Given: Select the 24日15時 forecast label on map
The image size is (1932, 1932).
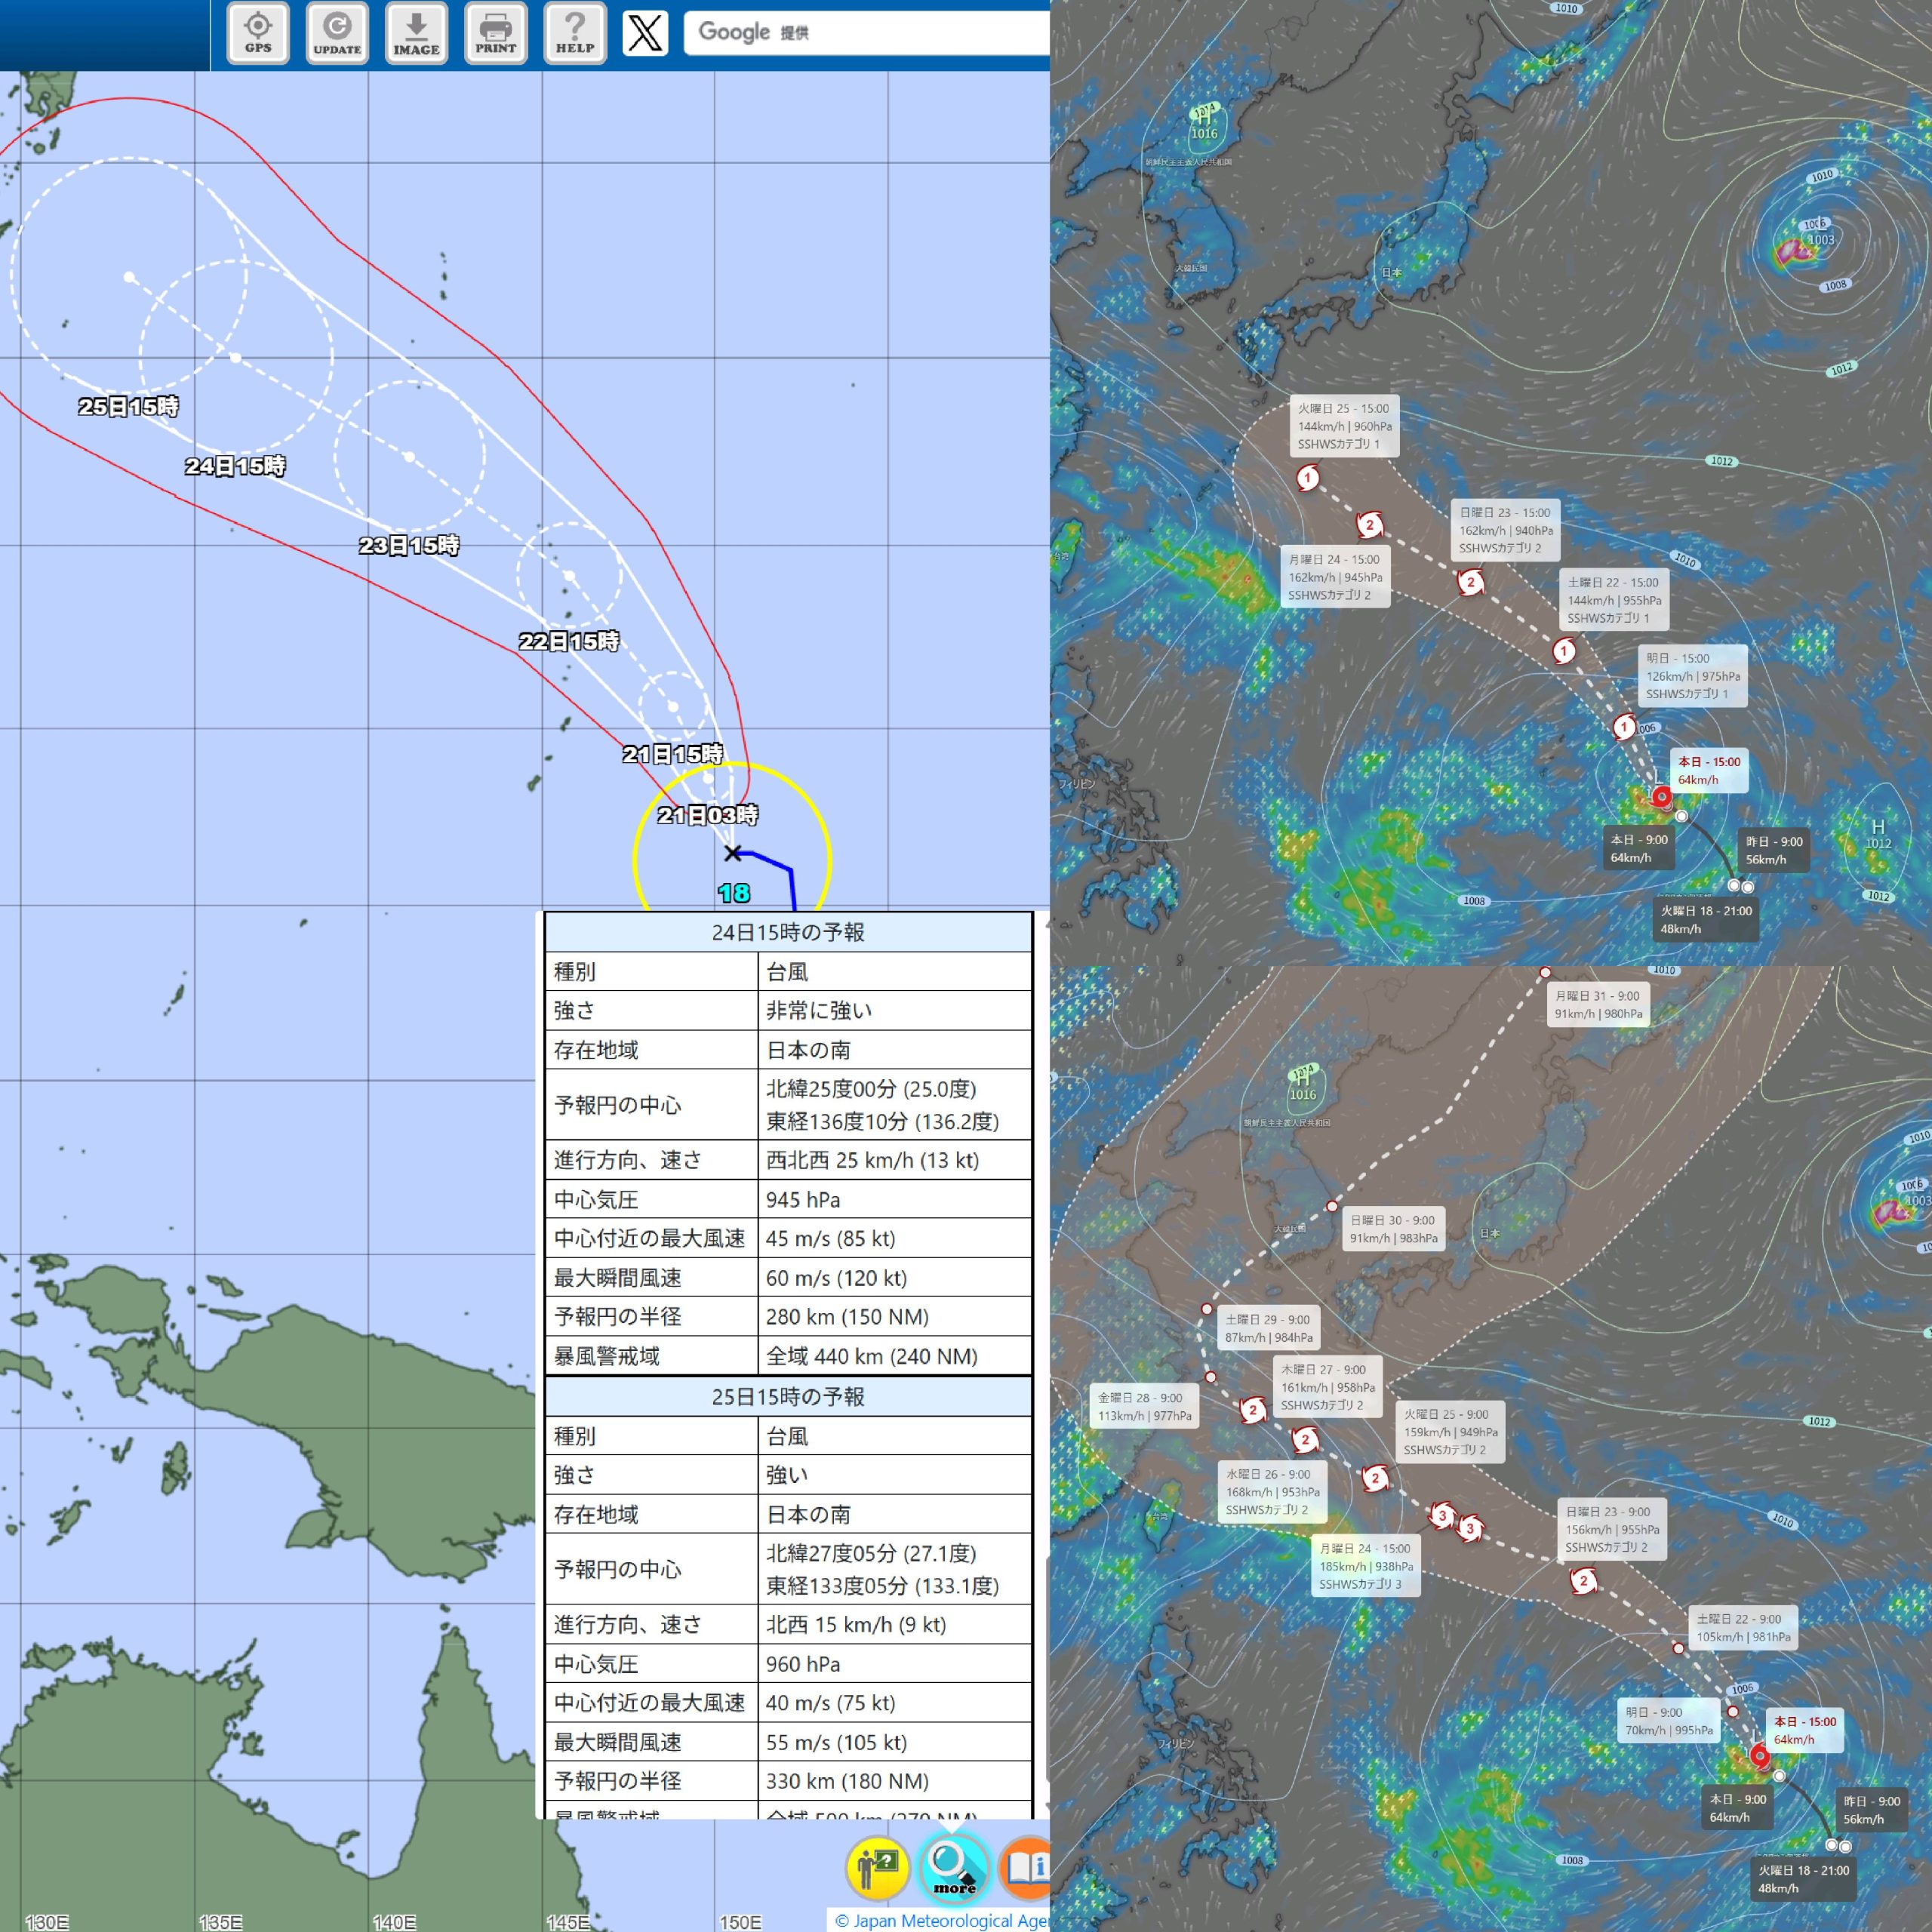Looking at the screenshot, I should pyautogui.click(x=235, y=466).
